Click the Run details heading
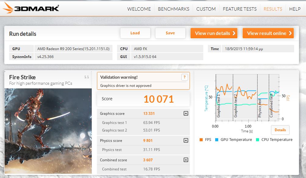306x178 pixels. 23,34
